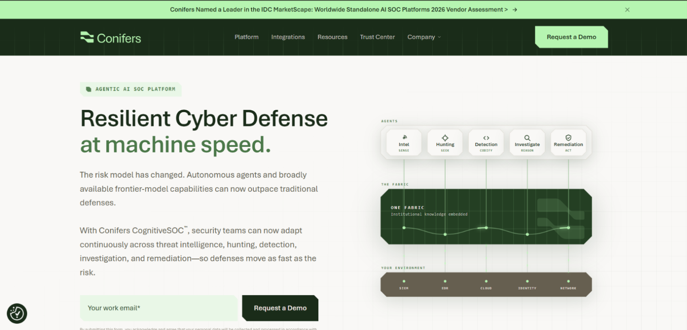Click Request a Demo beside email field
This screenshot has height=330, width=687.
point(280,308)
